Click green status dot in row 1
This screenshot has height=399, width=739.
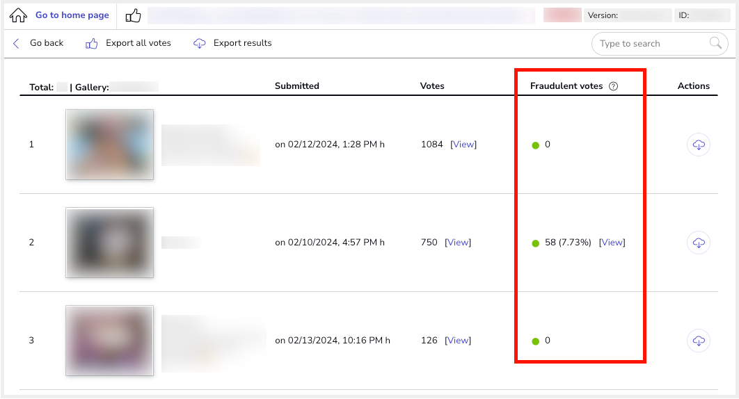pyautogui.click(x=535, y=145)
